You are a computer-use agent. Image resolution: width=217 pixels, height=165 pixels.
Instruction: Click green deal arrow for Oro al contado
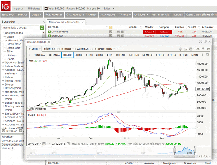tap(50, 32)
